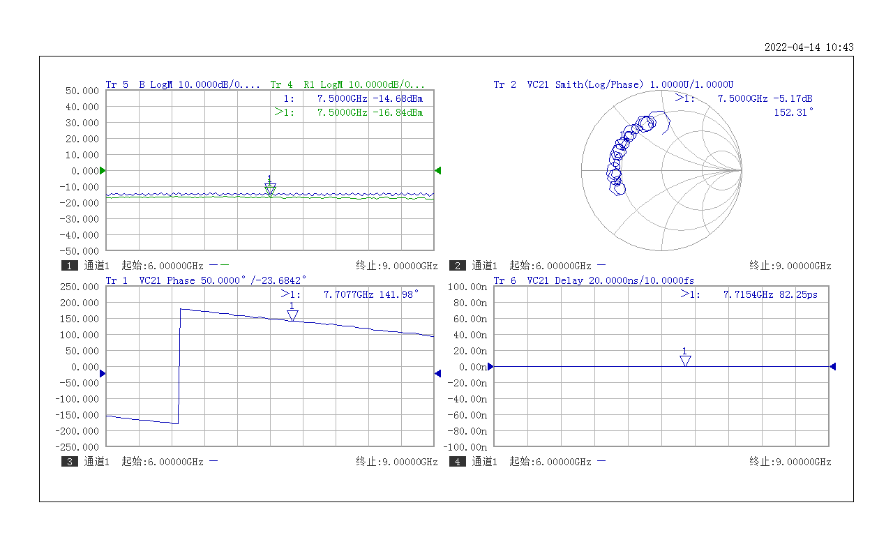Click 通道1 label beside window badge 1
This screenshot has width=893, height=558.
pos(97,266)
